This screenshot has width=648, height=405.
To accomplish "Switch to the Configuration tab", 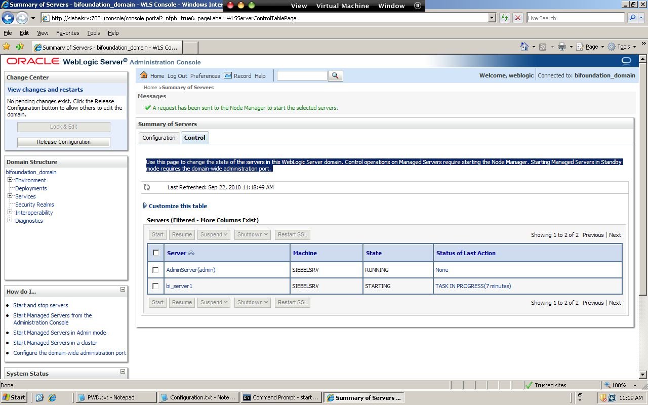I will pyautogui.click(x=159, y=137).
